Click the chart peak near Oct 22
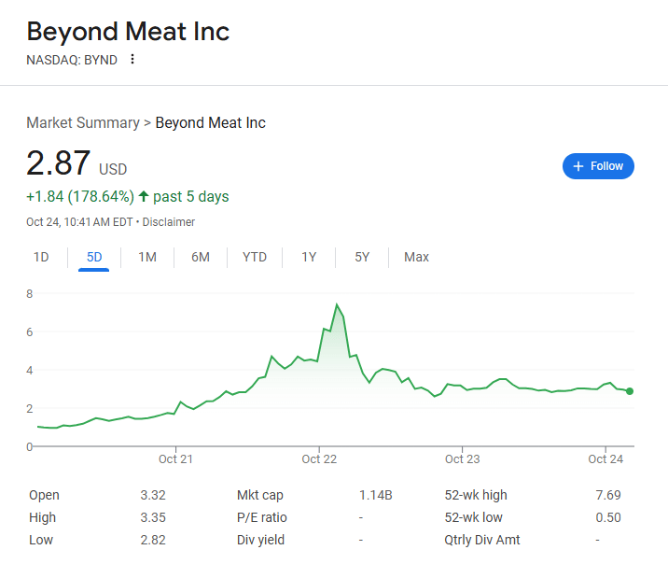This screenshot has width=668, height=564. coord(337,304)
